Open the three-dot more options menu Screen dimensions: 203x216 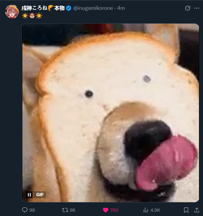point(197,8)
